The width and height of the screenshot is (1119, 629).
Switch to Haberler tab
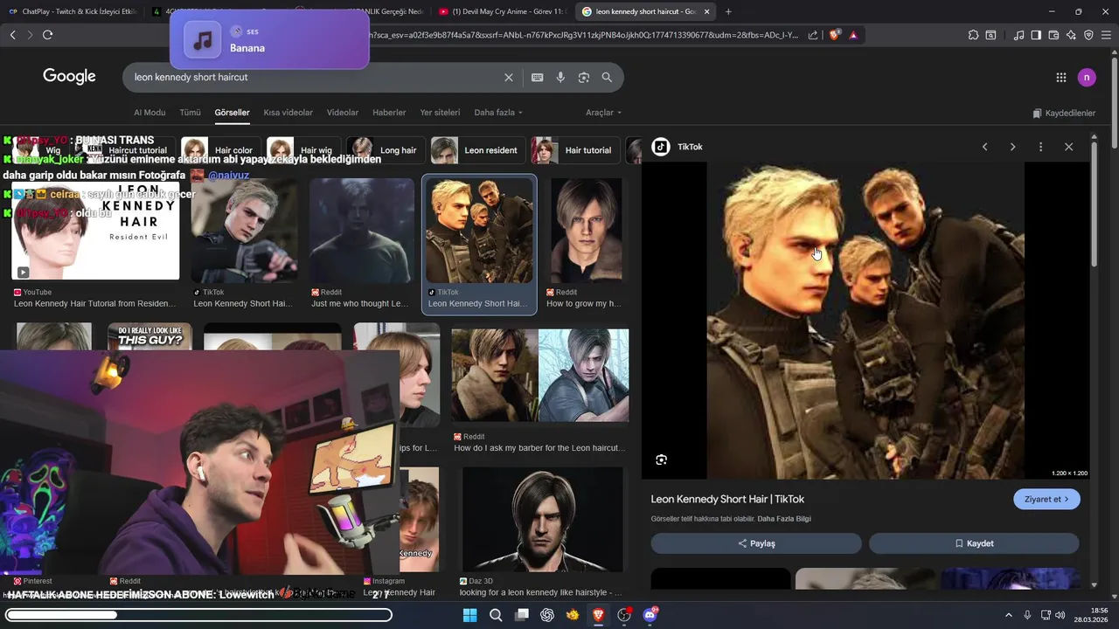389,113
